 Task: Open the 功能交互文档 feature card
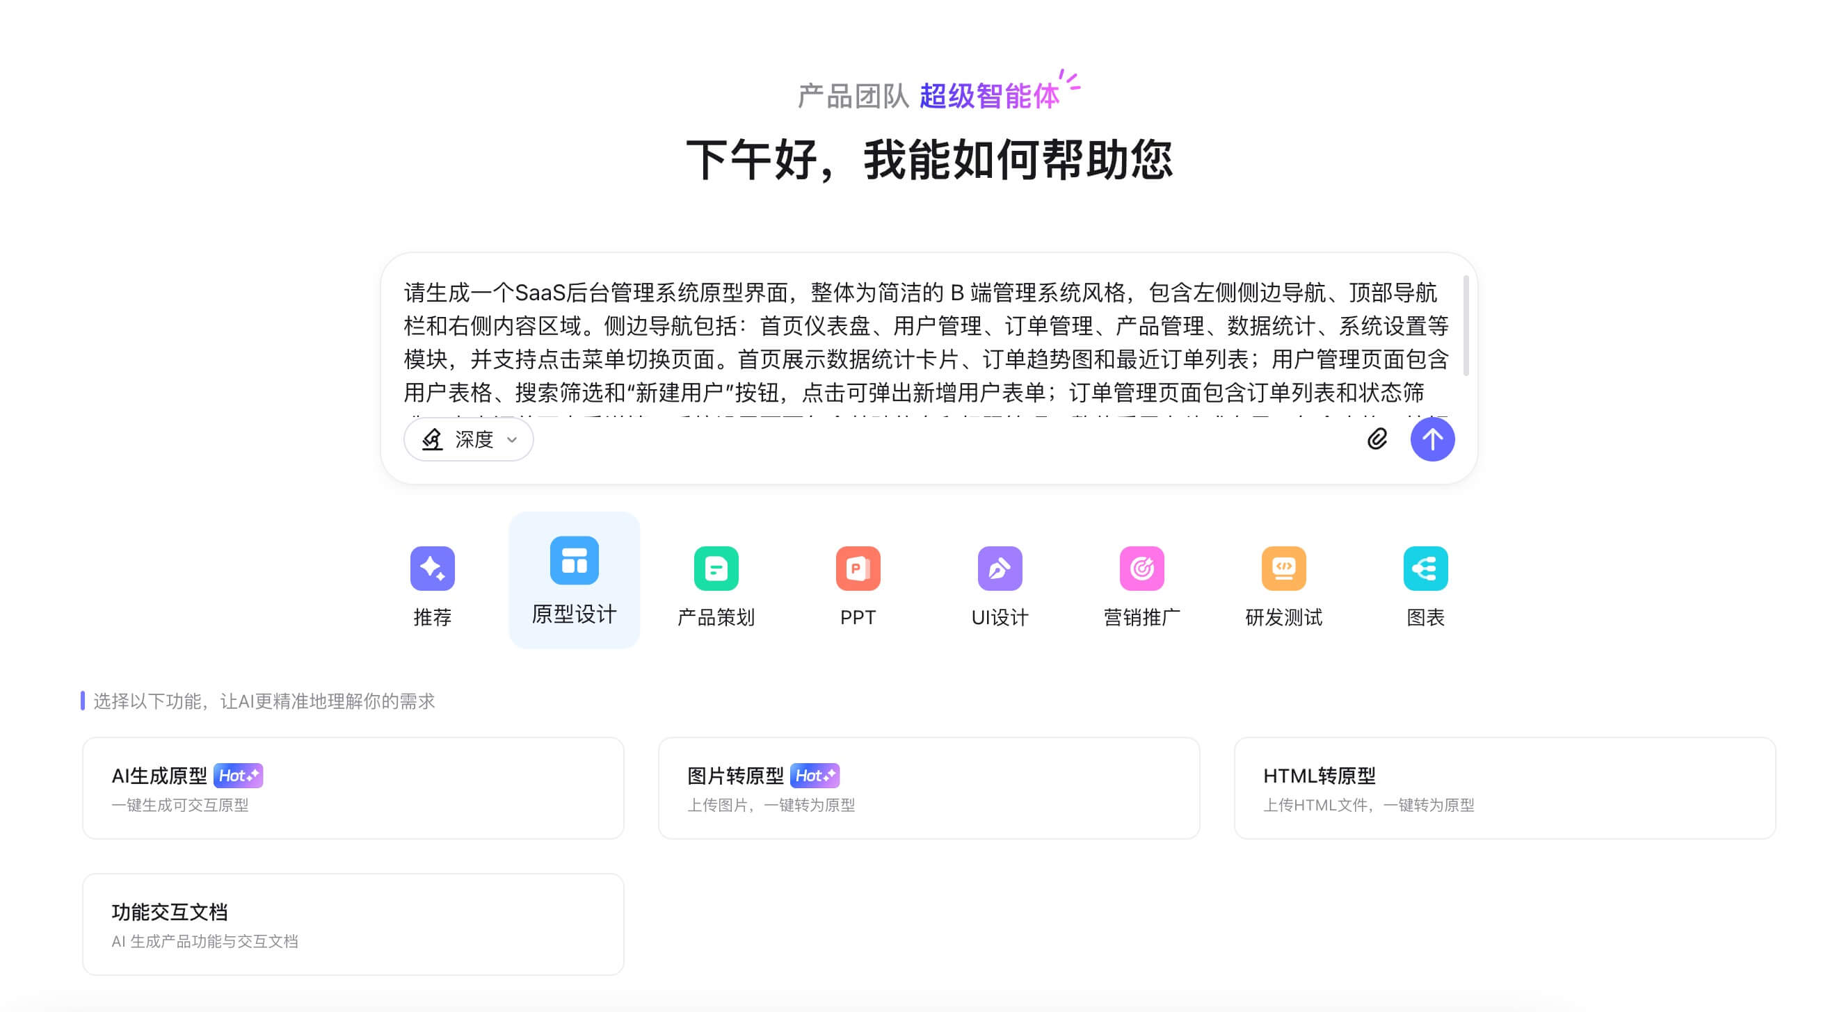[353, 923]
